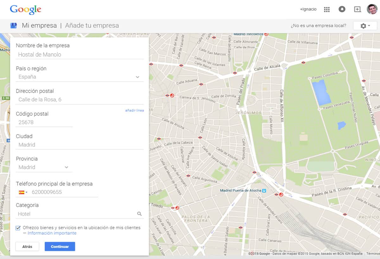Focus the Dirección postal field

80,100
